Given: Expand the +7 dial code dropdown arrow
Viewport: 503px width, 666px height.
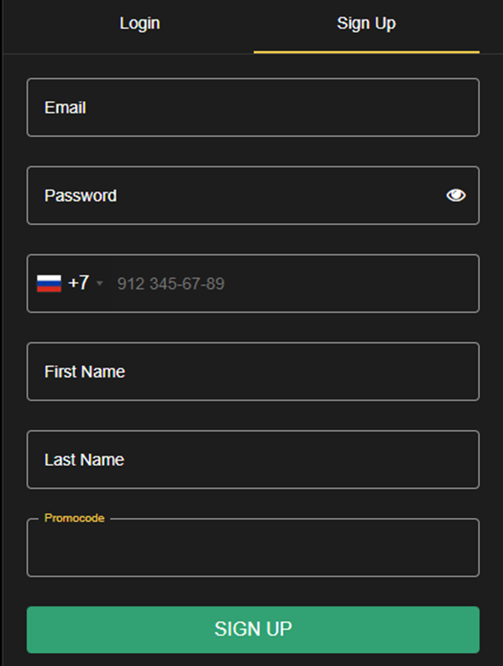Looking at the screenshot, I should (x=100, y=283).
